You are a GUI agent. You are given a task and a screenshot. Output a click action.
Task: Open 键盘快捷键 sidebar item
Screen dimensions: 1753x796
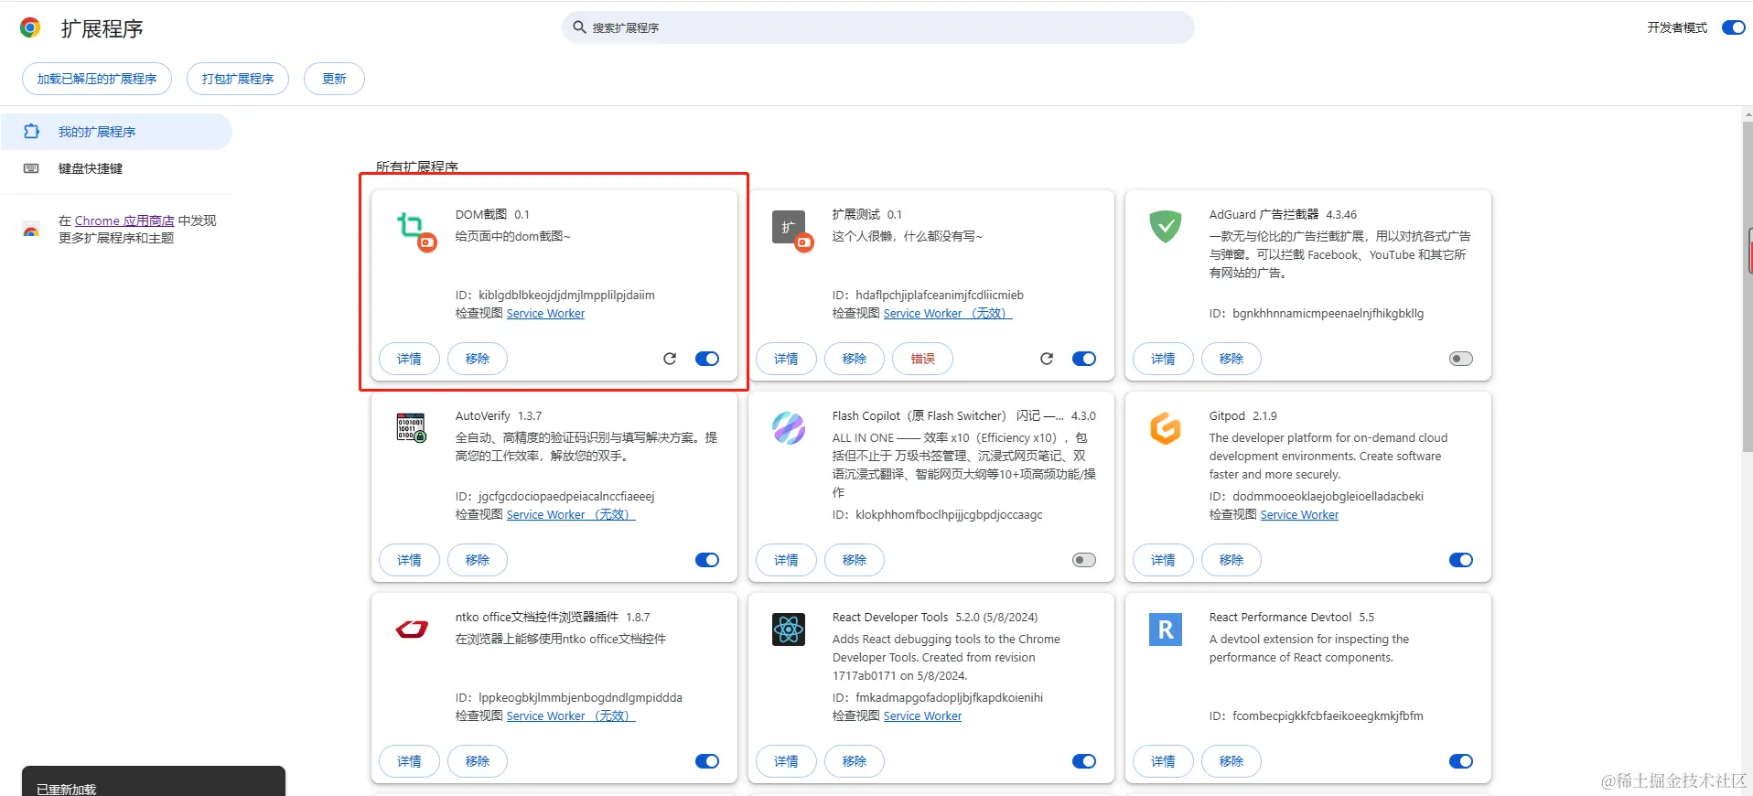point(116,168)
